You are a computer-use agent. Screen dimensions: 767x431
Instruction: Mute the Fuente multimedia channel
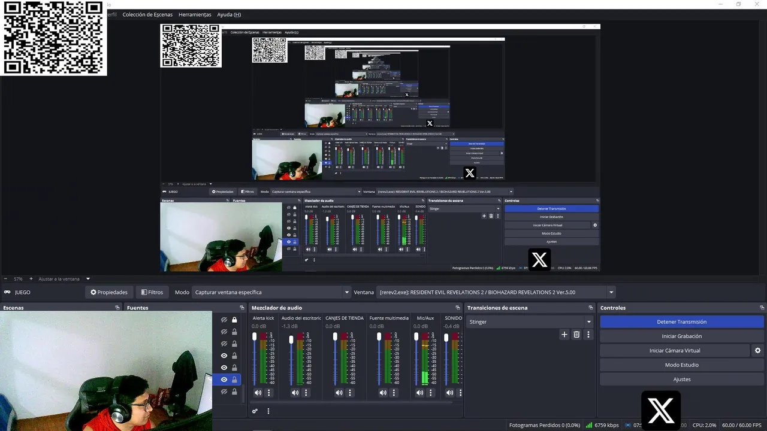click(x=383, y=393)
